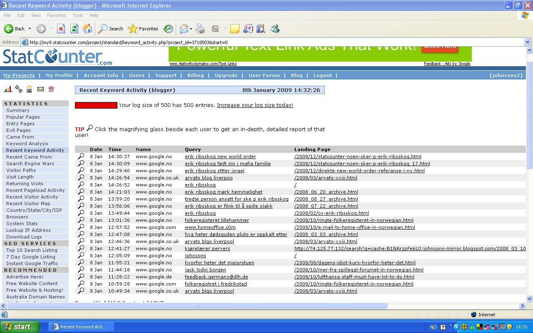Click magnifying glass for 'arvato blog liverpoo' row
Viewport: 533px width, 333px height.
click(x=81, y=178)
